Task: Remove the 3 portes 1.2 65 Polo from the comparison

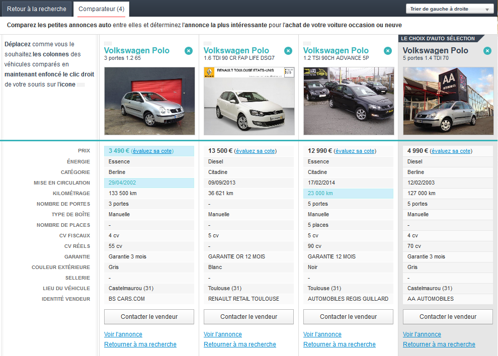Action: 189,51
